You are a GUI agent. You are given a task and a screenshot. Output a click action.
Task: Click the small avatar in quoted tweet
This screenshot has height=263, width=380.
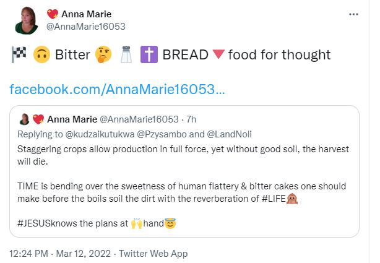(x=25, y=119)
